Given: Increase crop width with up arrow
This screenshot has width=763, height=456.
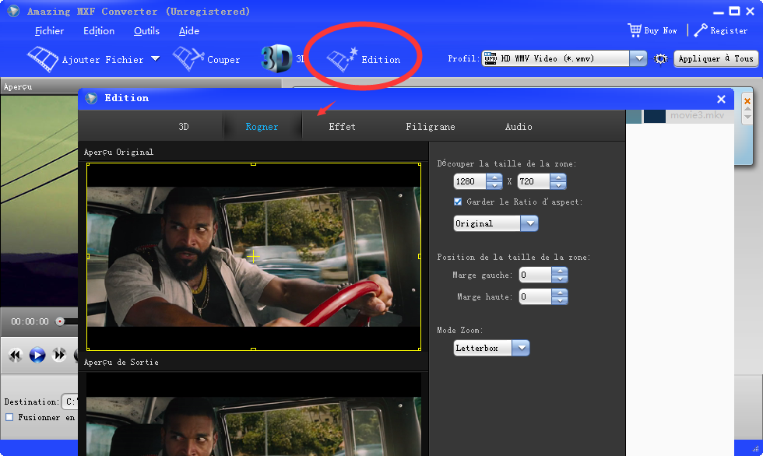Looking at the screenshot, I should (494, 177).
